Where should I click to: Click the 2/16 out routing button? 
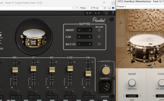(95, 8)
